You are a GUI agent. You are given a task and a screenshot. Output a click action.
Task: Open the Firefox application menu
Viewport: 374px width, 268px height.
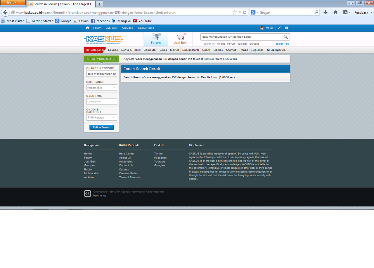[x=13, y=3]
